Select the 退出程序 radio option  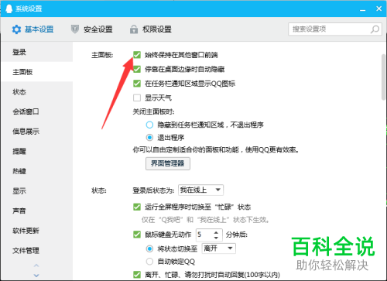149,138
